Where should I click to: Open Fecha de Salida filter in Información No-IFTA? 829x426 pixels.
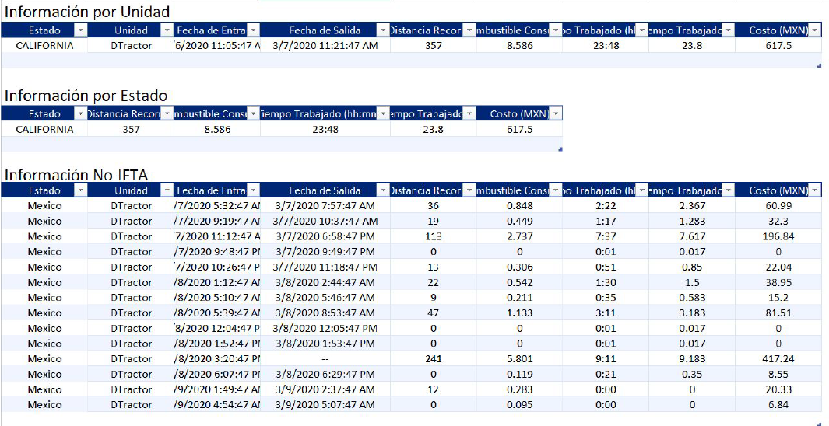coord(383,190)
